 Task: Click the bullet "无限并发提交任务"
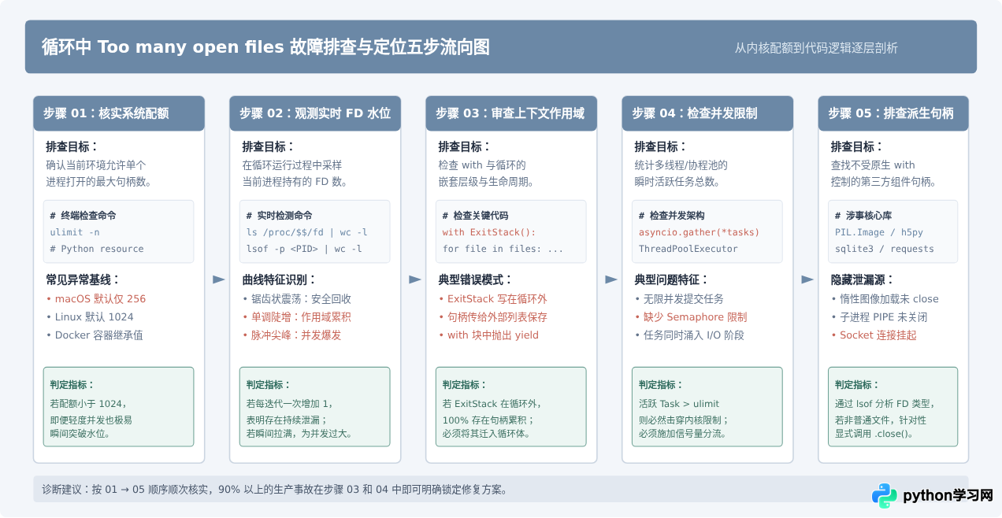pos(679,299)
